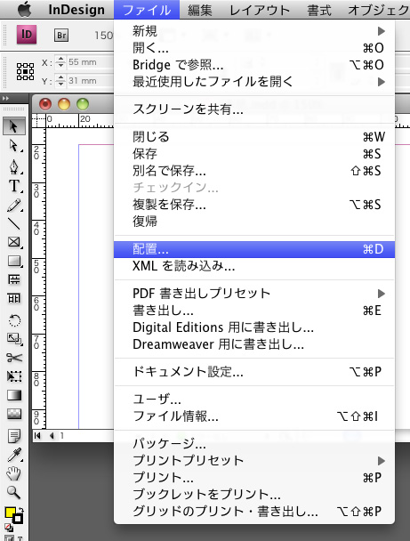This screenshot has width=410, height=541.
Task: Click the Y field showing 31 mm
Action: (91, 81)
